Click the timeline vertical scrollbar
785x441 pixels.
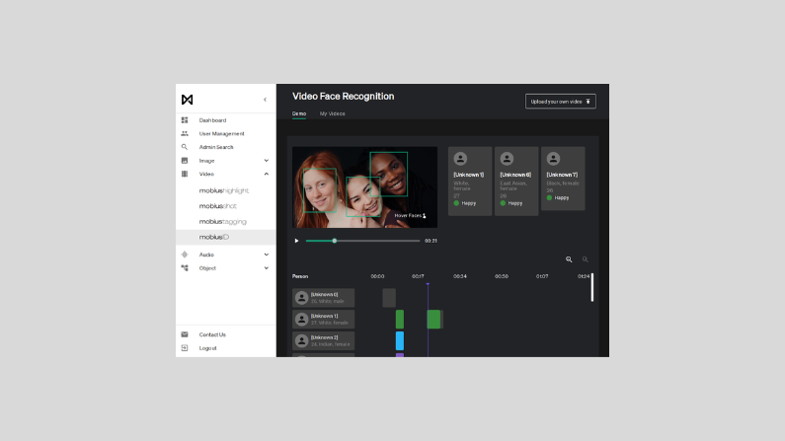591,287
